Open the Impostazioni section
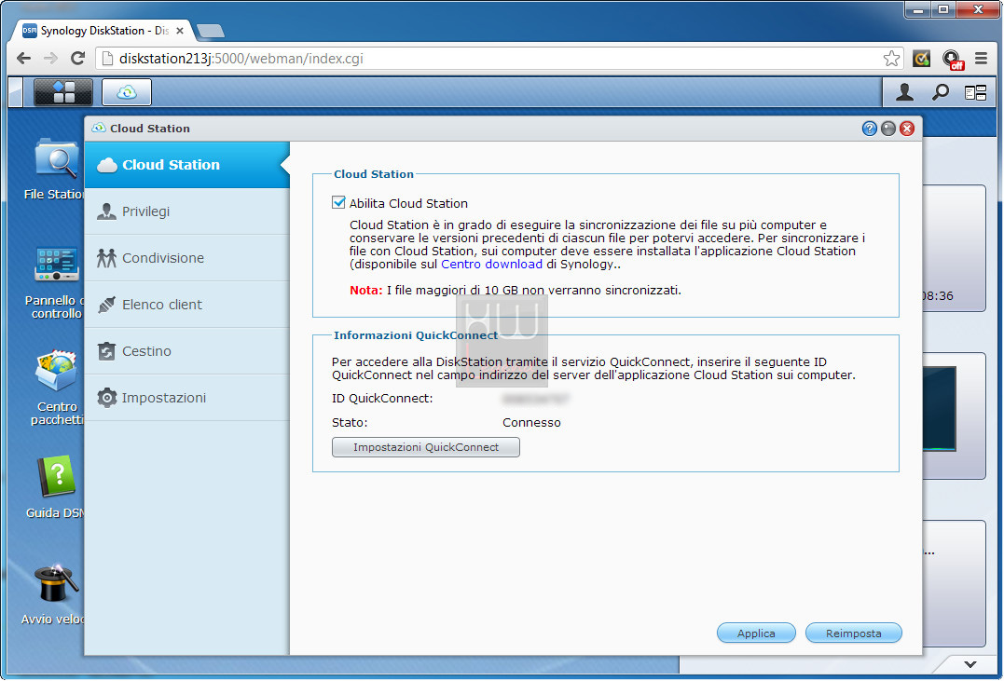 (187, 398)
